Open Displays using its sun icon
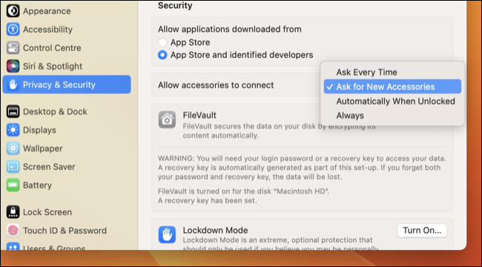 tap(13, 130)
